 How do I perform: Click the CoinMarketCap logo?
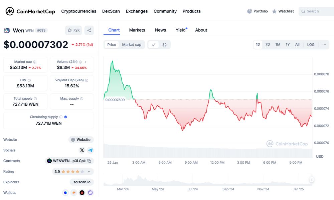[x=30, y=11]
